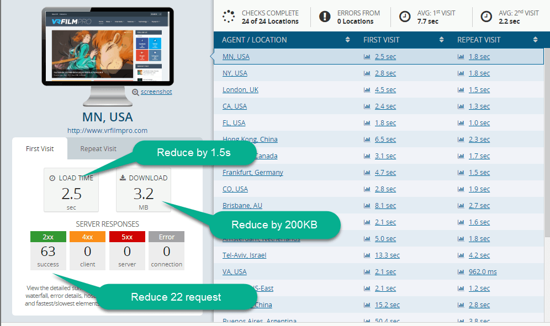The height and width of the screenshot is (326, 550).
Task: Open chart icon for FL, USA first visit
Action: click(x=367, y=123)
